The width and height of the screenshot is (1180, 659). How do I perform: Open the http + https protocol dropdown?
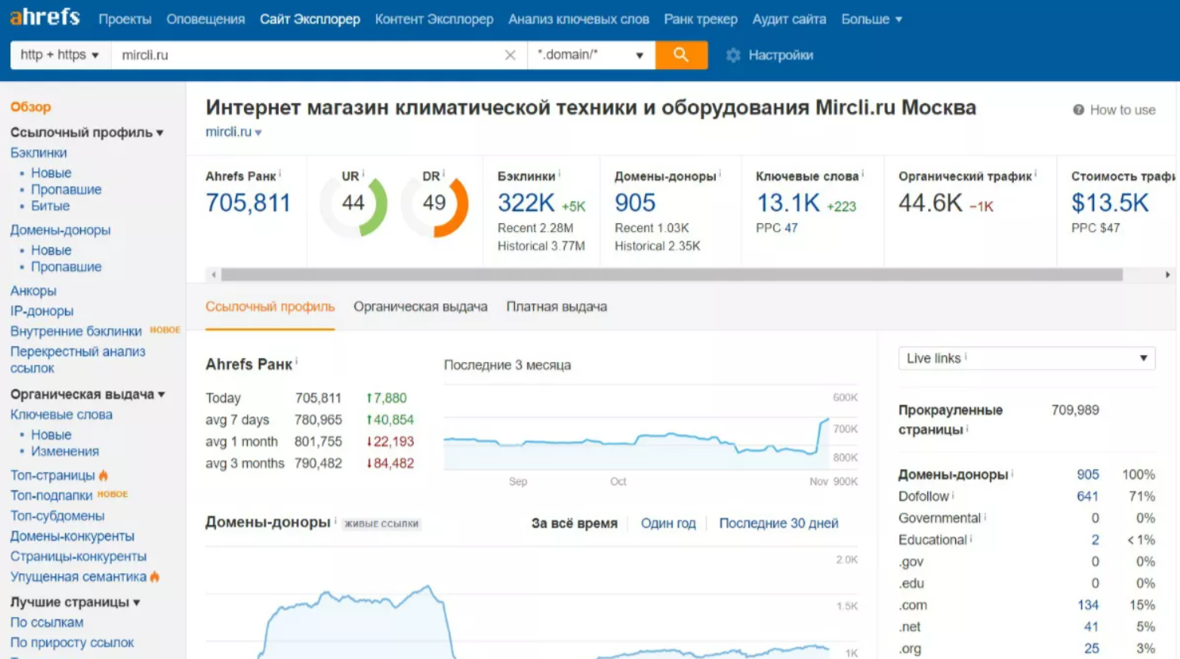(x=60, y=55)
